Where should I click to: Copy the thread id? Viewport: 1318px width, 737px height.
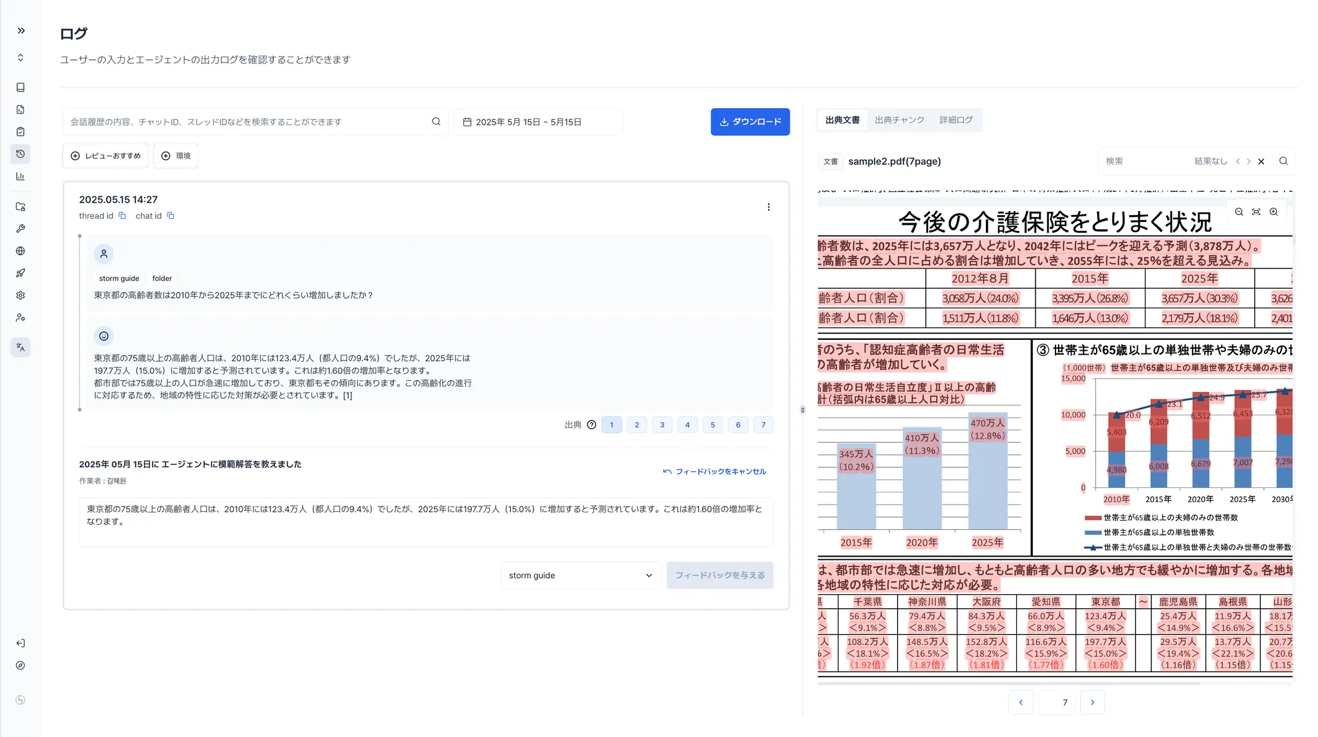(x=122, y=216)
